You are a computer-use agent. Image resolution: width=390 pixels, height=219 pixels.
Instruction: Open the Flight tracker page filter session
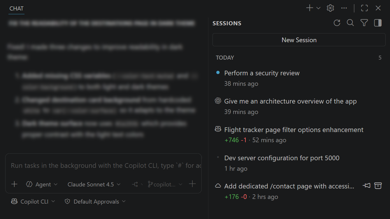(294, 130)
